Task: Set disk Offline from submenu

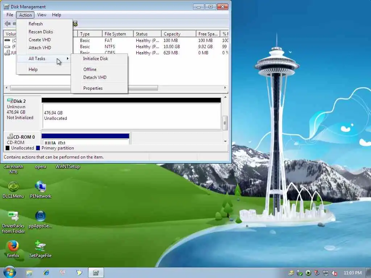Action: click(99, 69)
